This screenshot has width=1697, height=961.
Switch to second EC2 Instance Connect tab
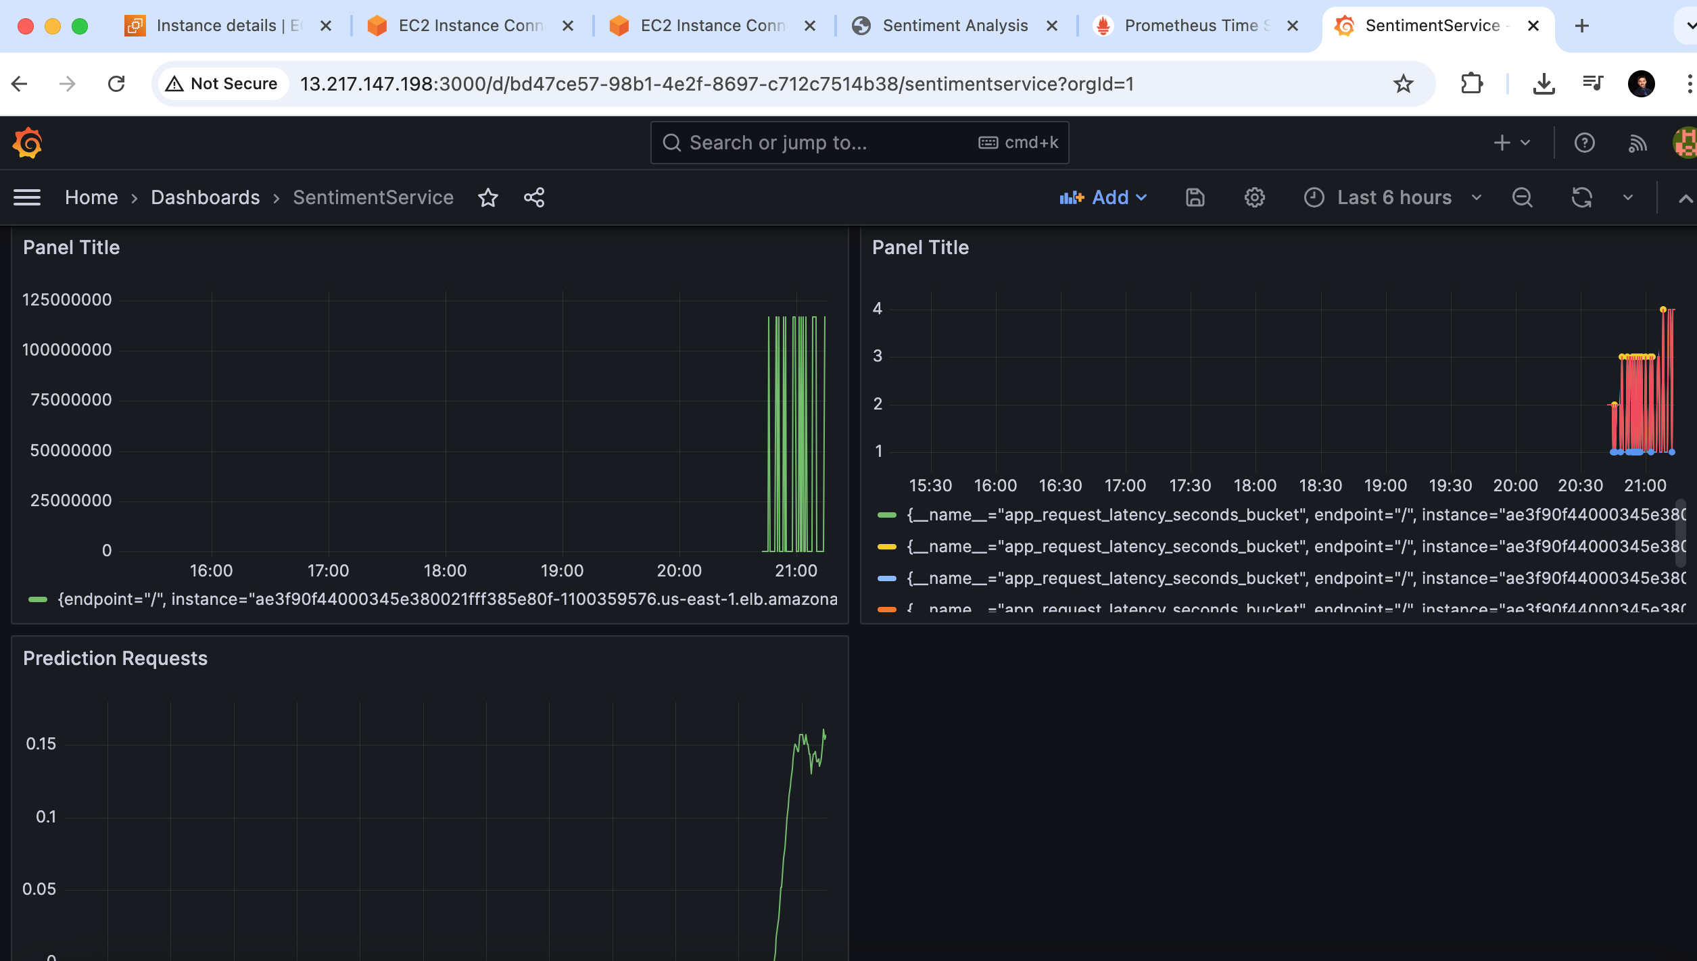713,26
